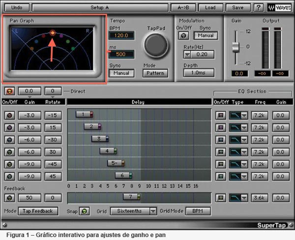Toggle Modulation On/Off button
Image resolution: width=295 pixels, height=240 pixels.
pos(183,35)
